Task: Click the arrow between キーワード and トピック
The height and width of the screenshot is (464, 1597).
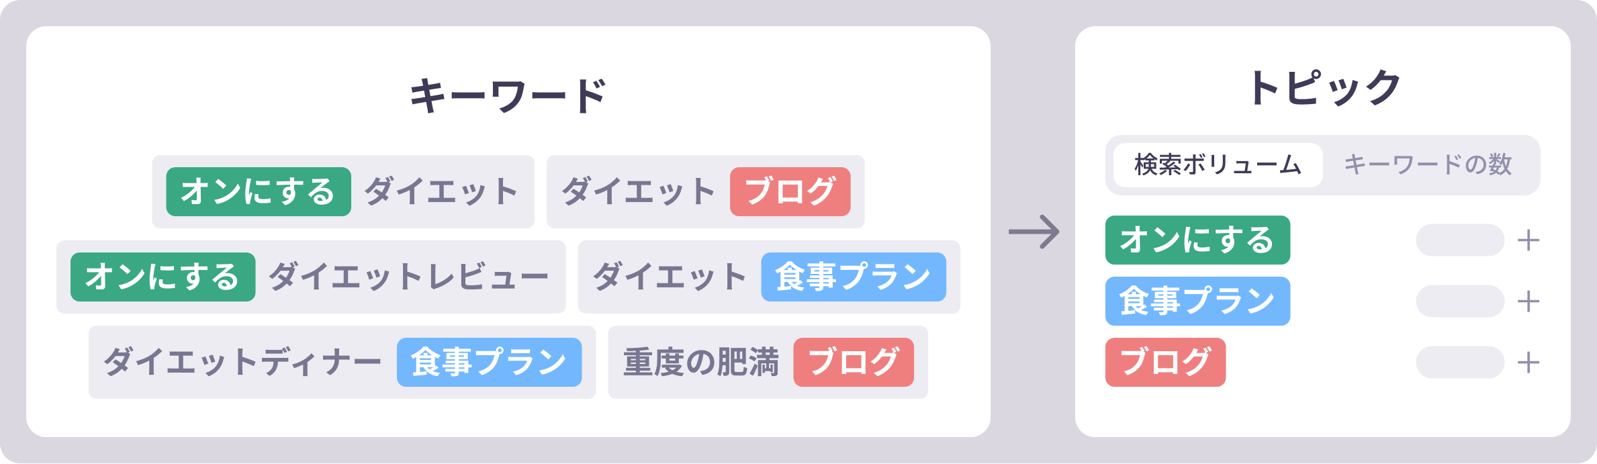Action: 1034,232
